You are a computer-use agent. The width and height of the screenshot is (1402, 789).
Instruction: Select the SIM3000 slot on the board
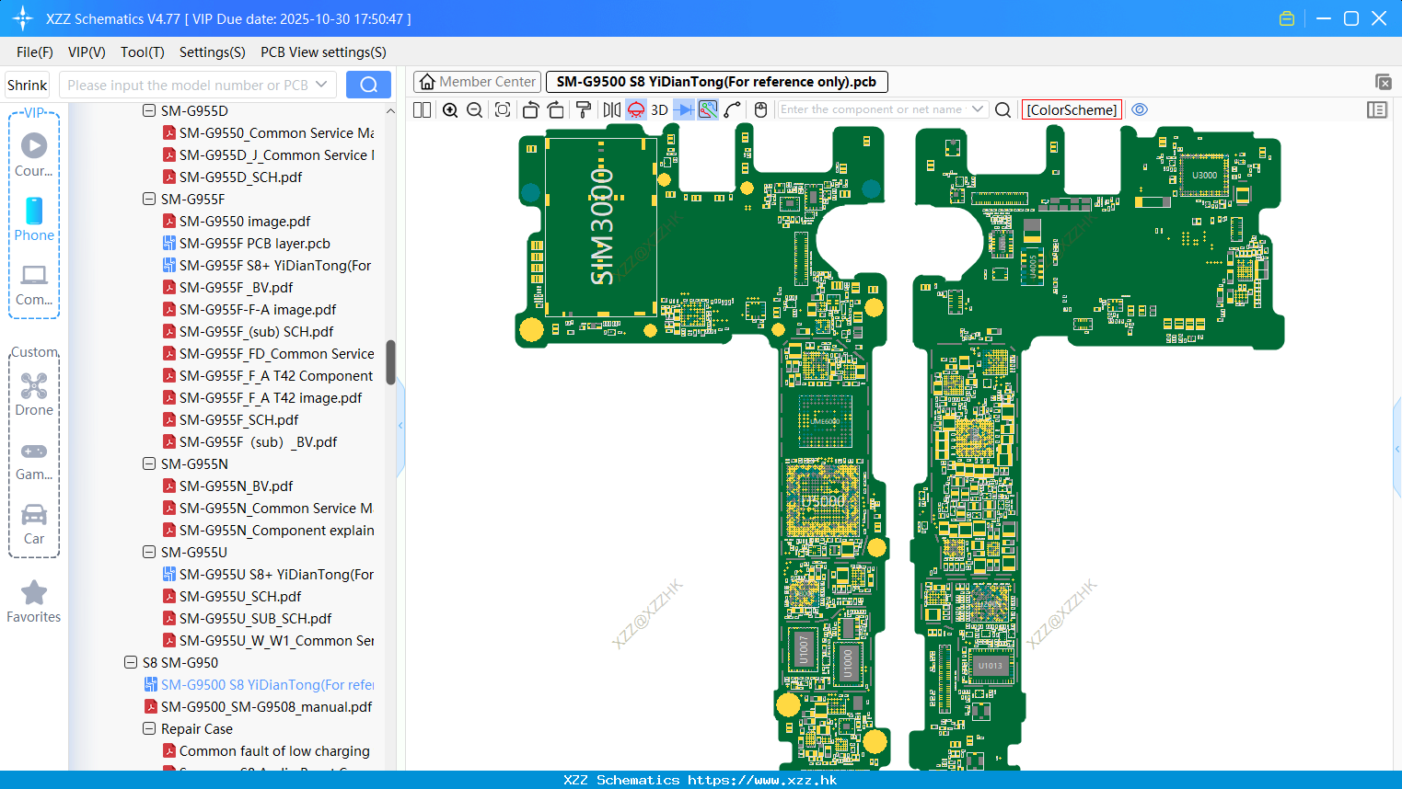pyautogui.click(x=601, y=226)
